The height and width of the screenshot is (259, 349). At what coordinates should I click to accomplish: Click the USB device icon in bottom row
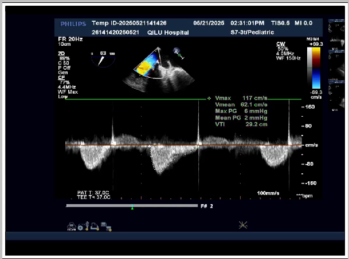tap(88, 225)
